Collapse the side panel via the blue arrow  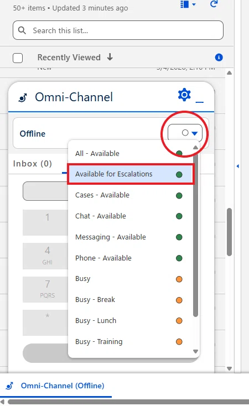[x=237, y=166]
